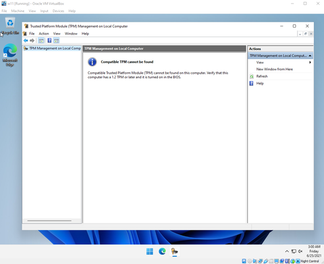Select the Microsoft Edge desktop shortcut
The height and width of the screenshot is (264, 324).
10,55
